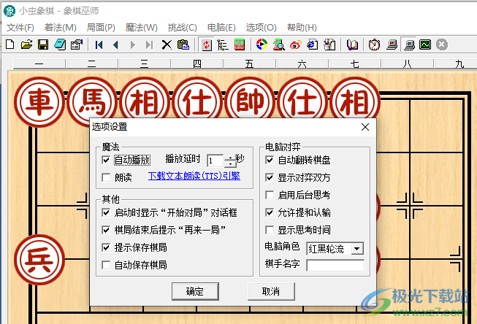Click the new file icon in the toolbar
Screen dimensions: 477x324
[10, 45]
